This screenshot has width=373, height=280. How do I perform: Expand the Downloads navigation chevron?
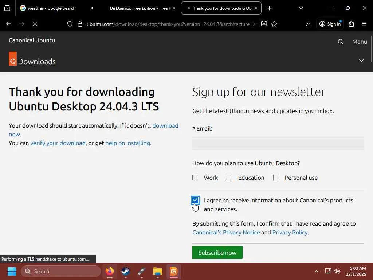coord(361,61)
